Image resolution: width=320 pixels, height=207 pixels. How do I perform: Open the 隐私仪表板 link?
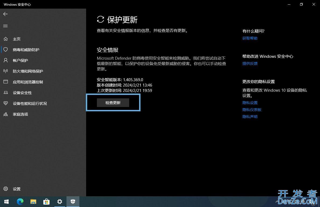click(x=252, y=109)
